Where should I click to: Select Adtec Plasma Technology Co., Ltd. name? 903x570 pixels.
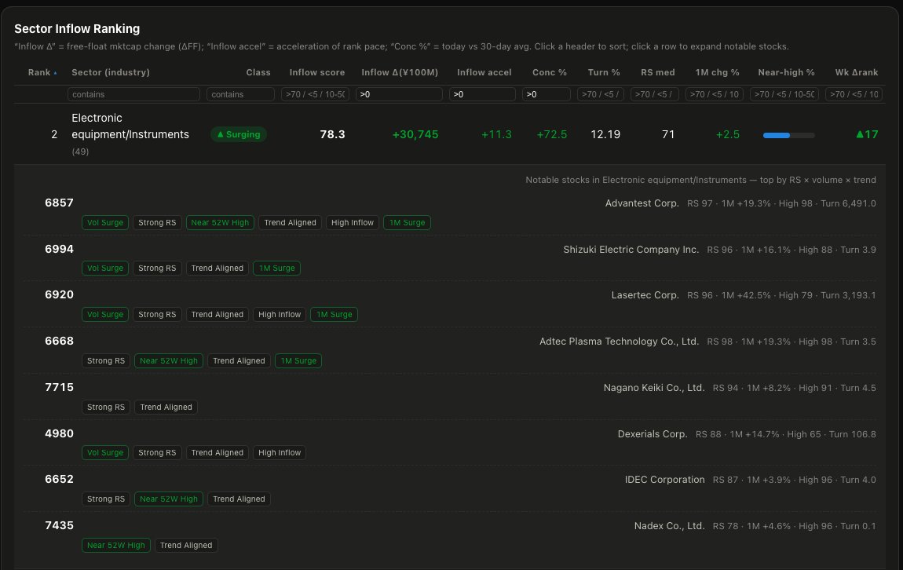pyautogui.click(x=619, y=342)
